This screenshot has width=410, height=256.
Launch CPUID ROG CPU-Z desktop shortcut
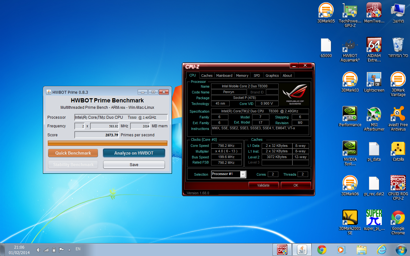(x=398, y=188)
